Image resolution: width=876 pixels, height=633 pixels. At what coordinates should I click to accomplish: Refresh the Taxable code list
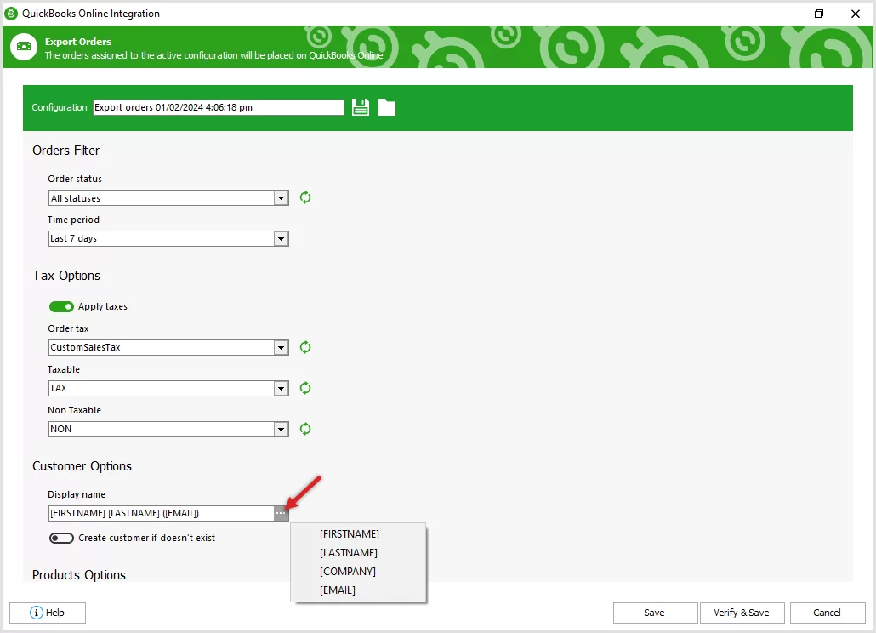coord(305,388)
